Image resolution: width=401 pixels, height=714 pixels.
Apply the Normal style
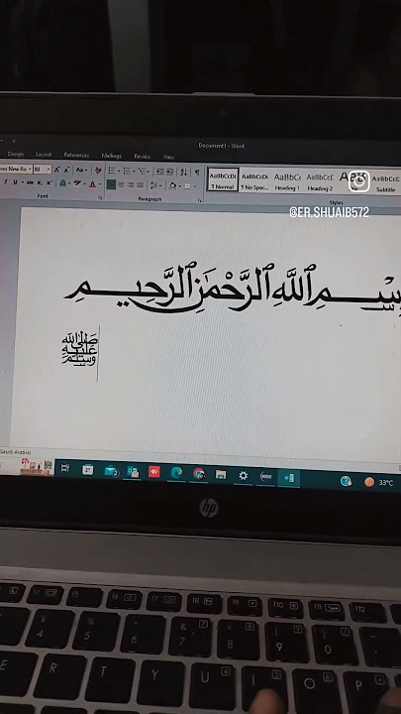pyautogui.click(x=223, y=179)
